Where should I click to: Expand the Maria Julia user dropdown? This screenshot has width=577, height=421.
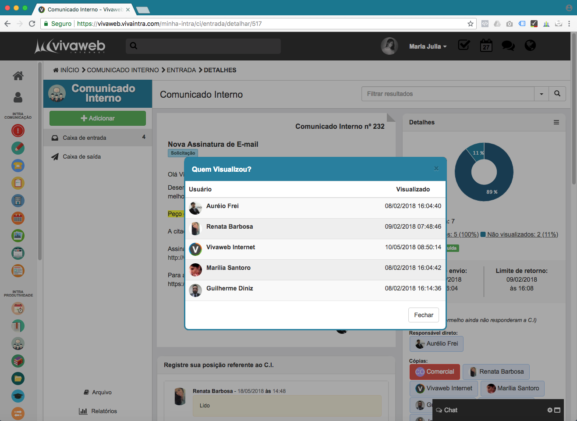(428, 46)
